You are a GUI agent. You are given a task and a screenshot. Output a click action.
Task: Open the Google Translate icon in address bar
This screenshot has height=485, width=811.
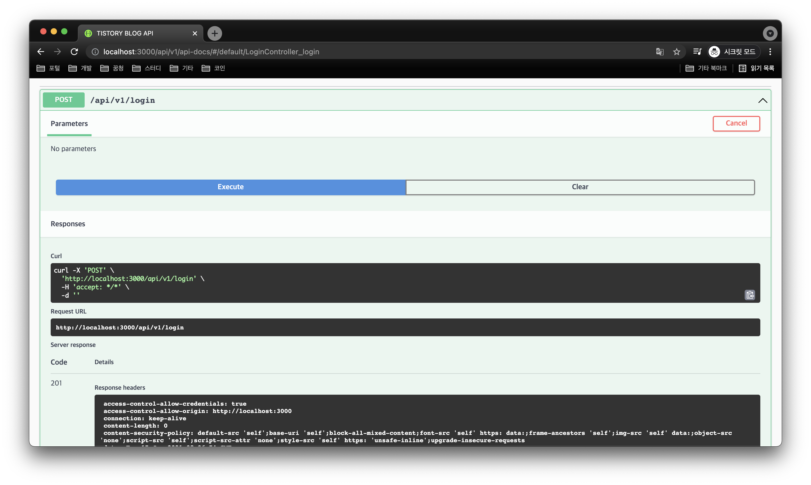click(660, 52)
